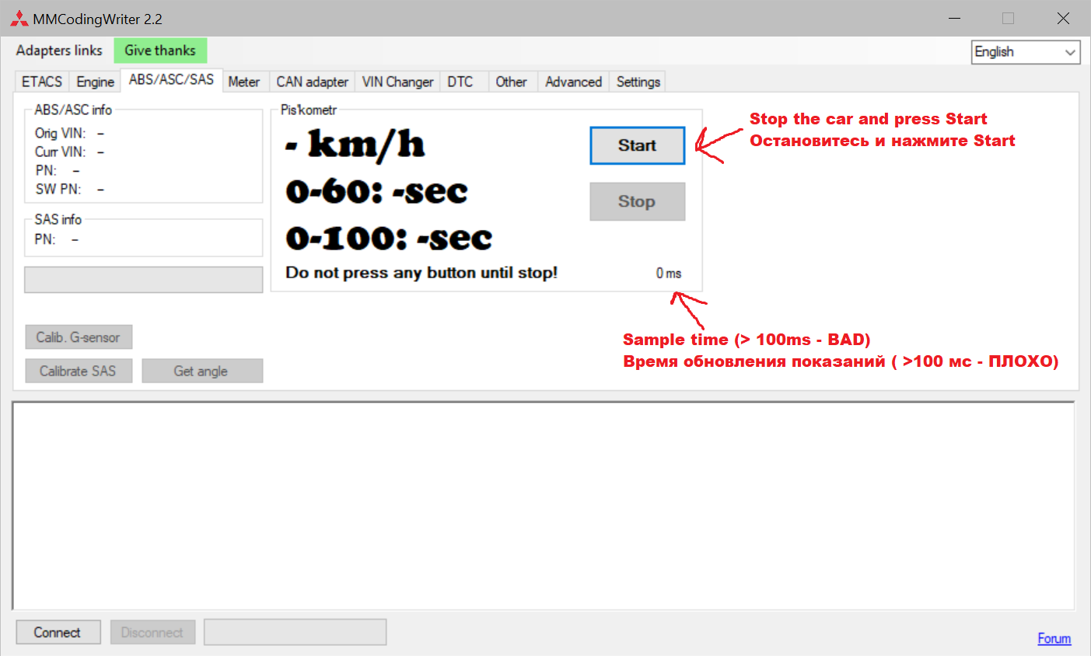Switch to the ETACS tab
Screen dimensions: 1091x656
(x=42, y=82)
